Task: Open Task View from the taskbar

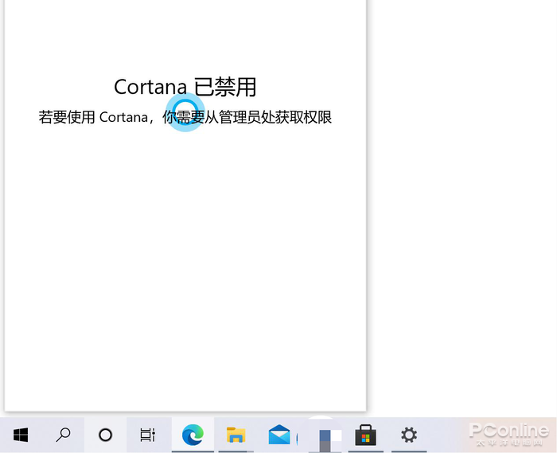Action: click(x=148, y=435)
